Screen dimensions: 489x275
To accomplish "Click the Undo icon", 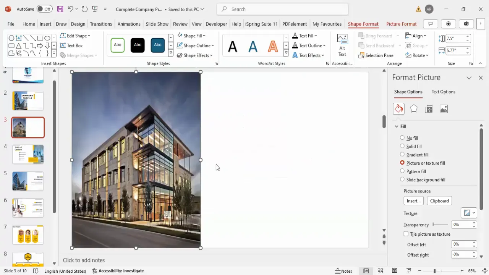I will tap(70, 9).
